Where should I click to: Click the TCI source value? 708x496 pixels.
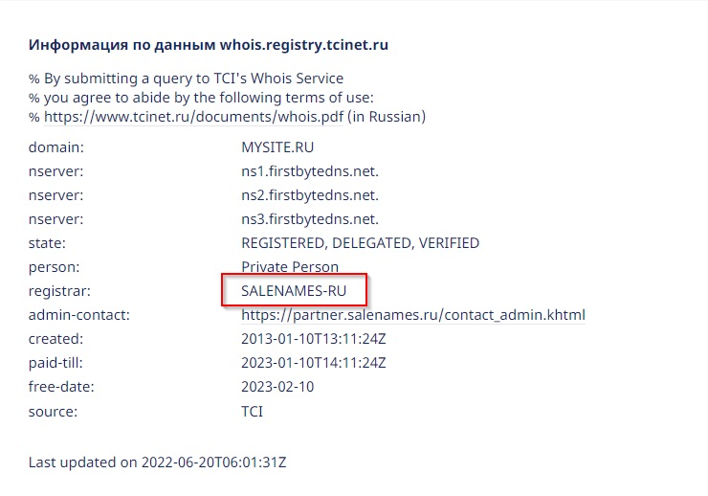[x=252, y=411]
